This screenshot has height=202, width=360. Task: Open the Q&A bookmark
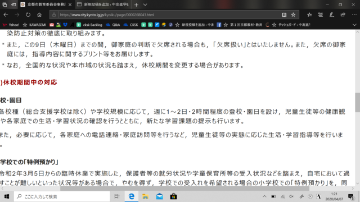pos(113,25)
